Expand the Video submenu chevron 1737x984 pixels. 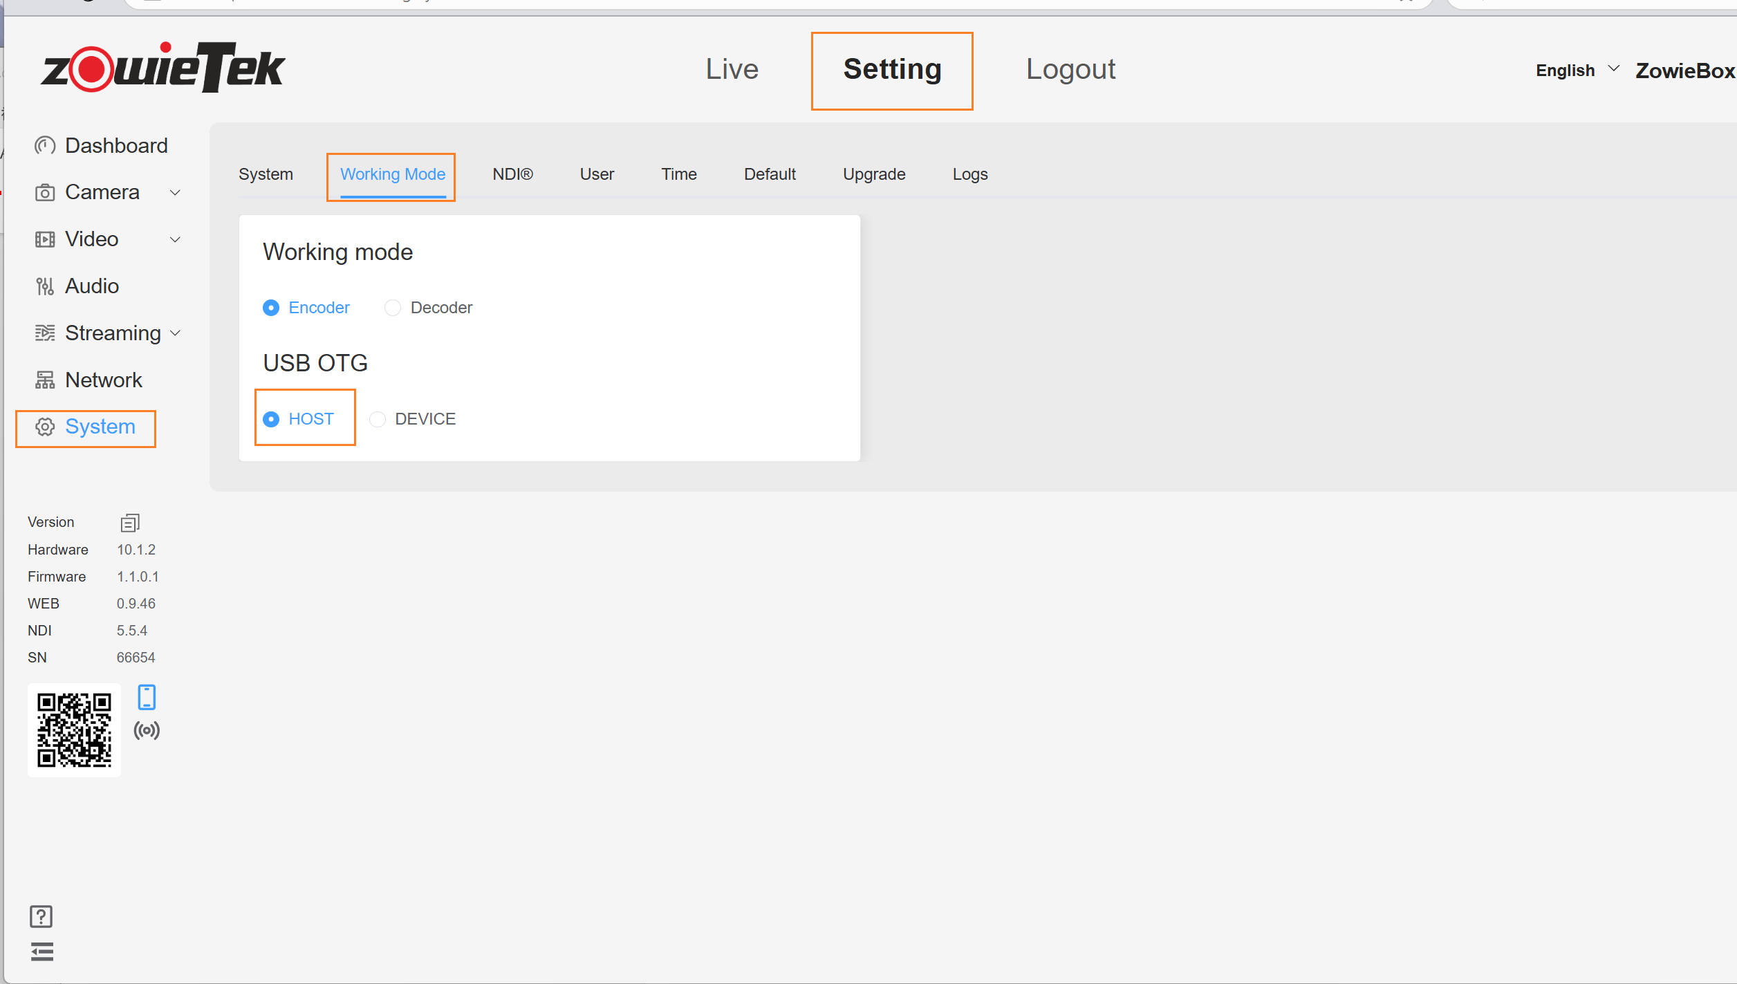176,240
